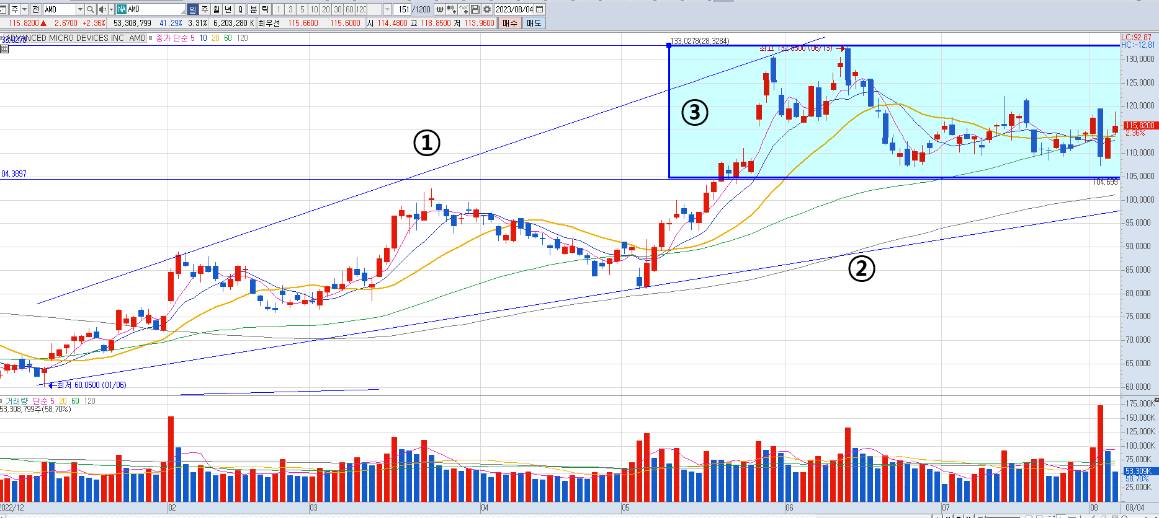This screenshot has width=1159, height=518.
Task: Choose the 10 interval button
Action: tap(314, 9)
